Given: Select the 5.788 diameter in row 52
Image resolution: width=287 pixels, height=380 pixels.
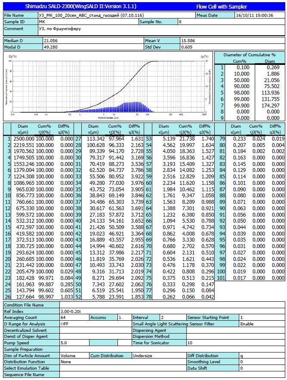Looking at the screenshot, I should [99, 297].
